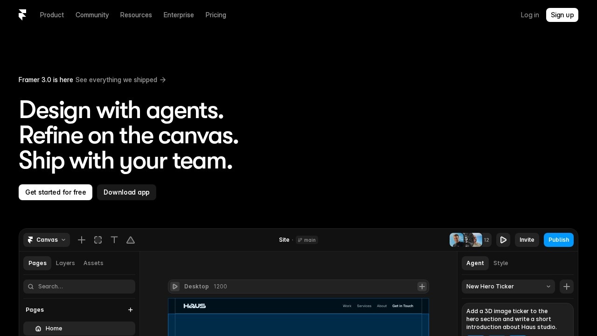597x336 pixels.
Task: Click the 12 collaborators count
Action: pos(486,240)
